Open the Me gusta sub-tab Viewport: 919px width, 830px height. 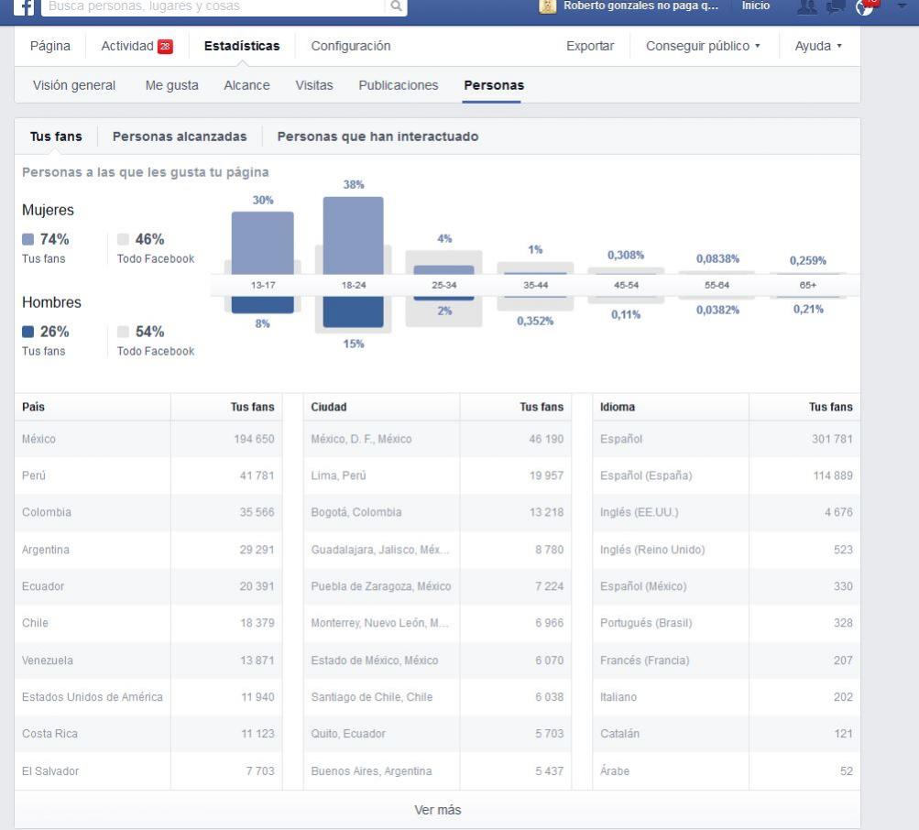point(171,85)
